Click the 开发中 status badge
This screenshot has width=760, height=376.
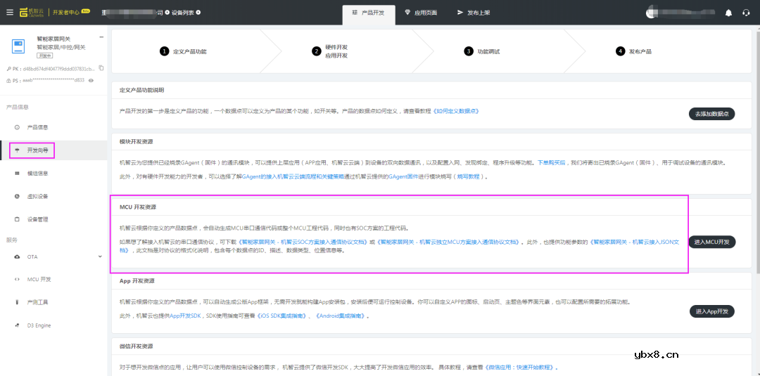point(44,56)
